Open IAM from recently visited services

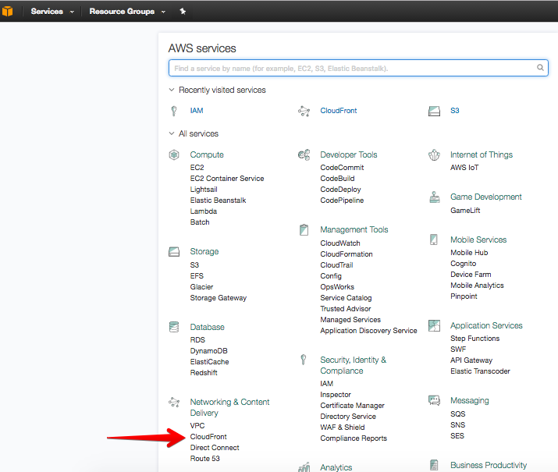click(197, 111)
